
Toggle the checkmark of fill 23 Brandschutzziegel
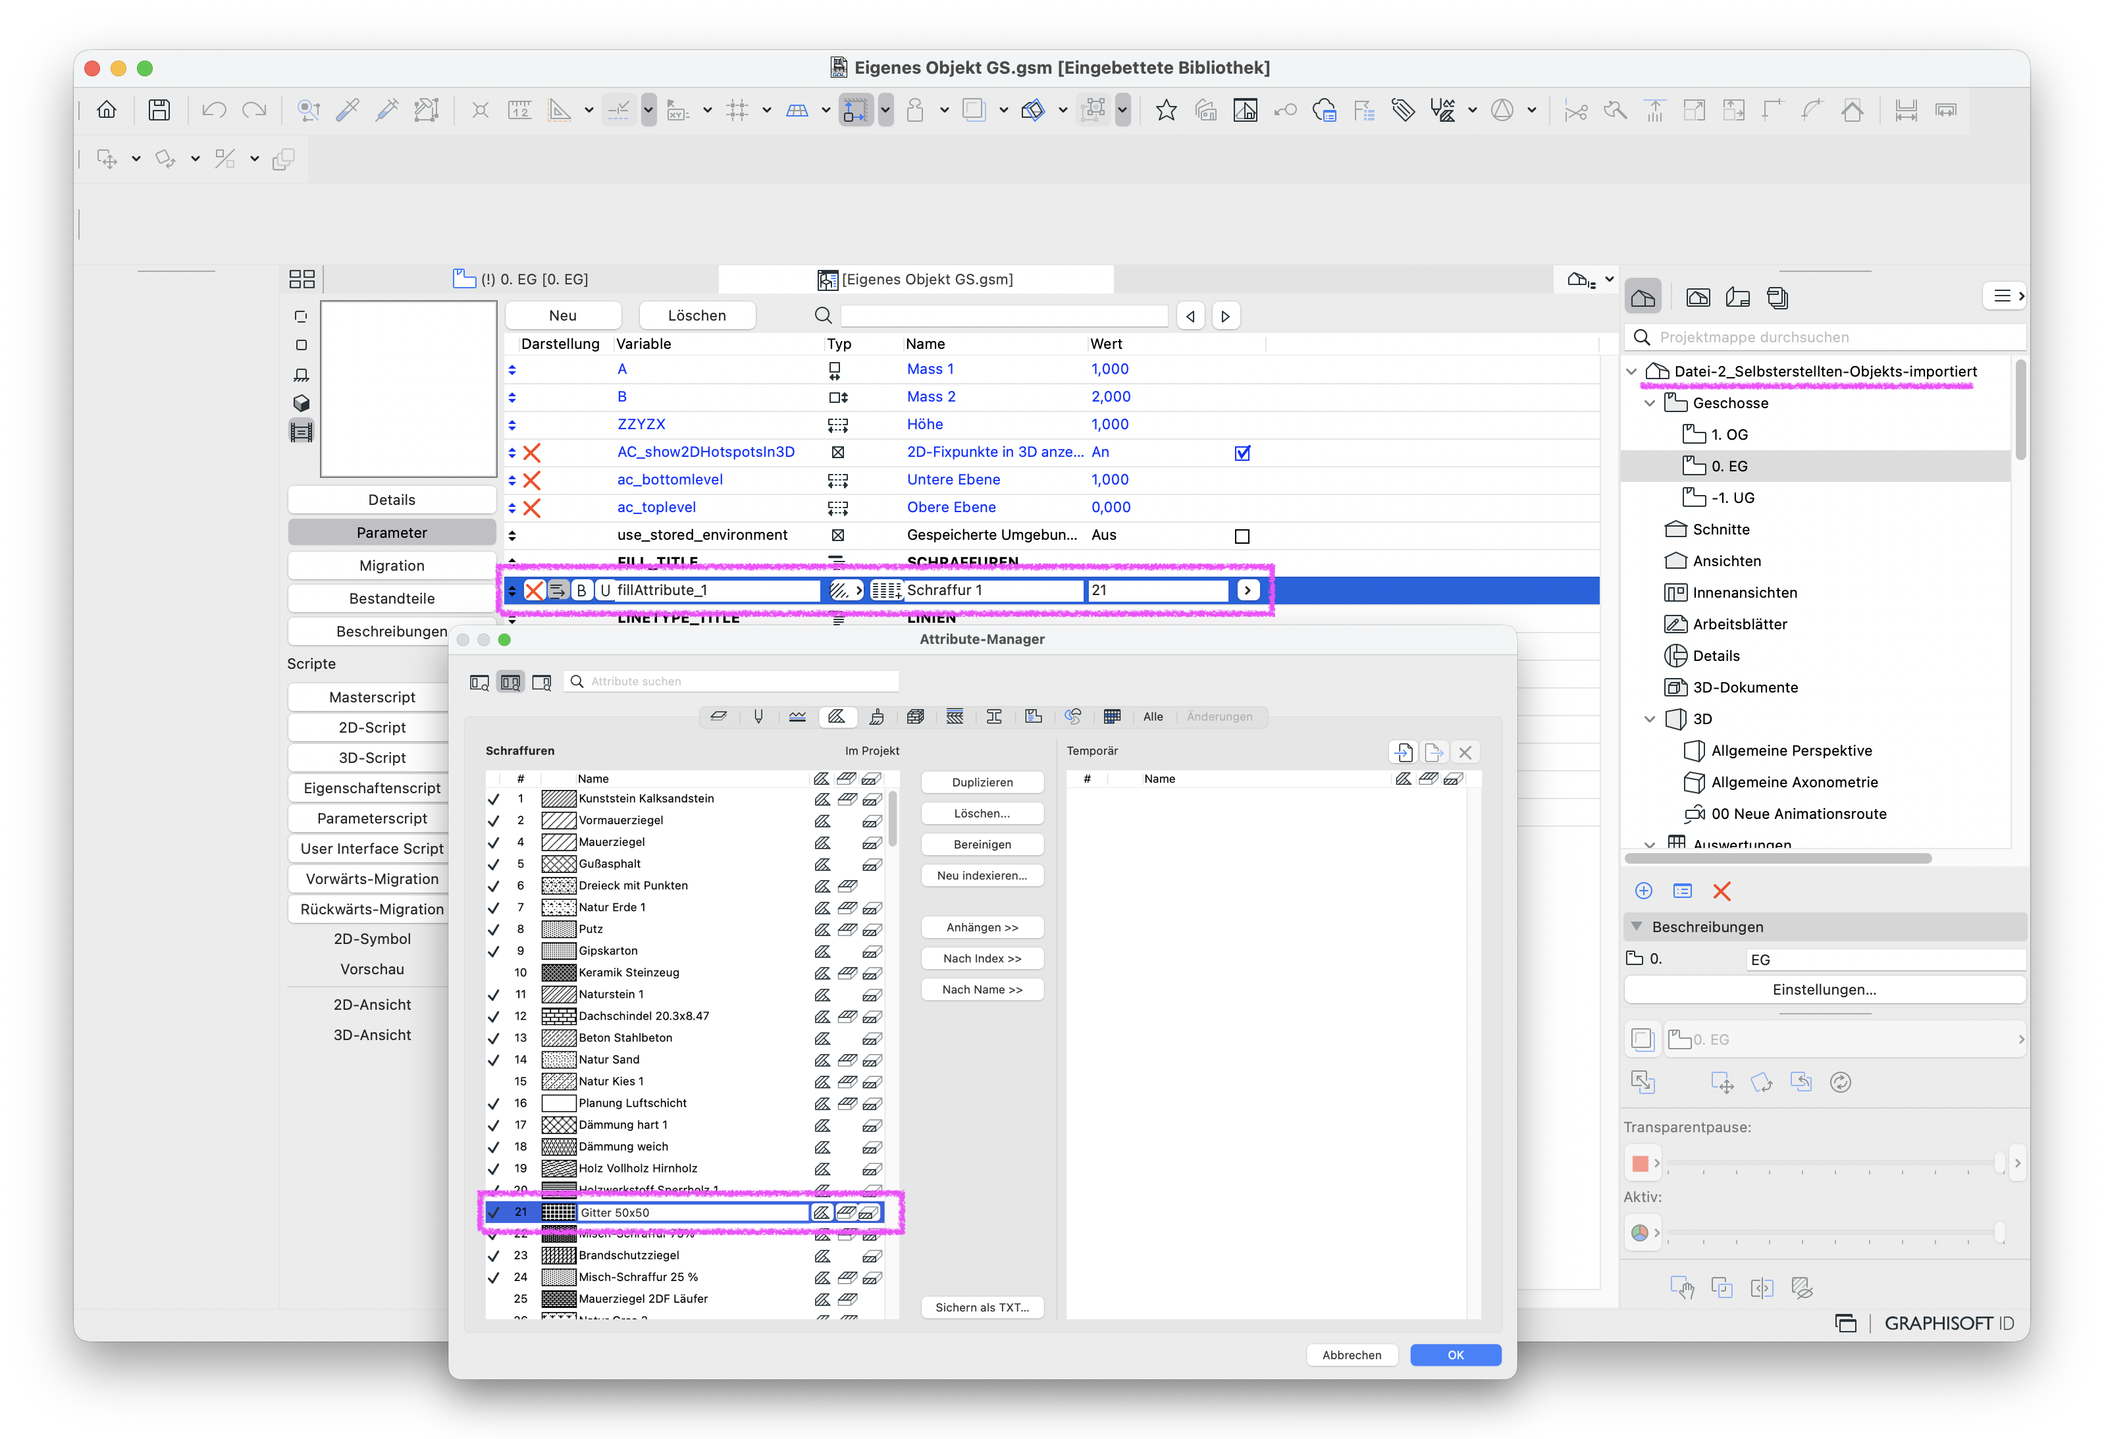493,1256
